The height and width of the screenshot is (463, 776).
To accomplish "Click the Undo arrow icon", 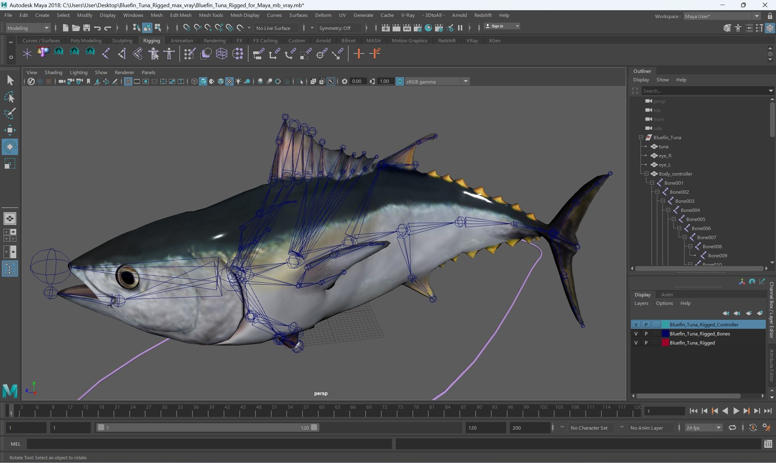I will click(x=97, y=28).
